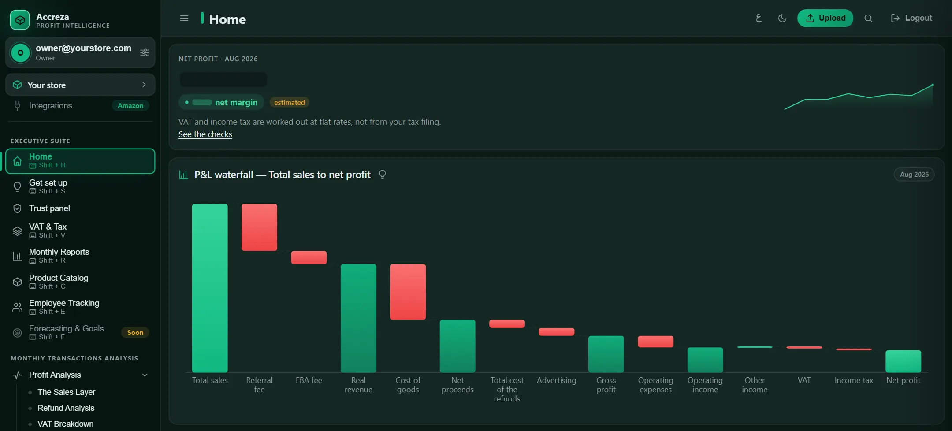Click the Referral fee red bar
This screenshot has height=431, width=952.
coord(259,227)
